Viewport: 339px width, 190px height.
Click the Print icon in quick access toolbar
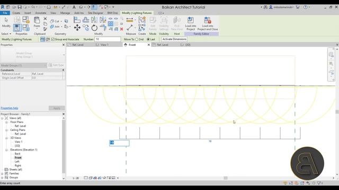(49, 7)
